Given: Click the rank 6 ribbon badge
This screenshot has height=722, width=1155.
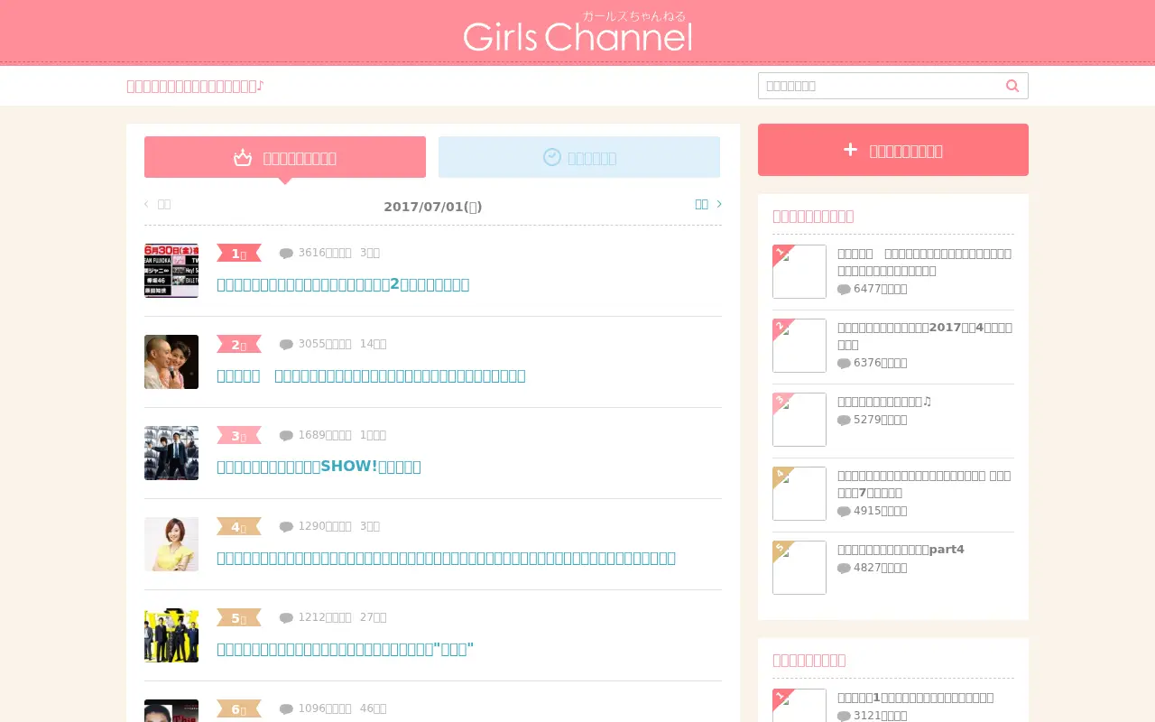Looking at the screenshot, I should click(239, 708).
